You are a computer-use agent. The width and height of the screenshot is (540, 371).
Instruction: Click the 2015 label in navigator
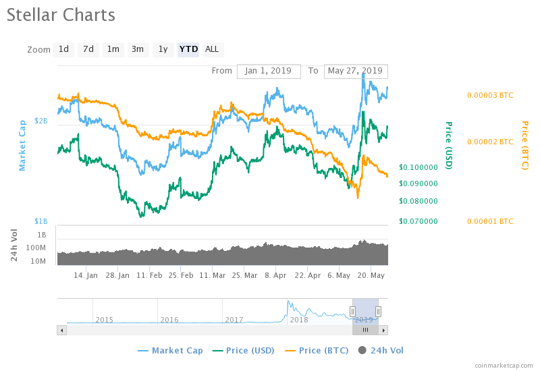(x=105, y=320)
